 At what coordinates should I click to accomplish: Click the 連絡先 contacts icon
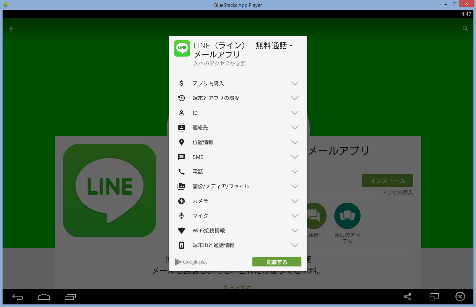pos(181,128)
